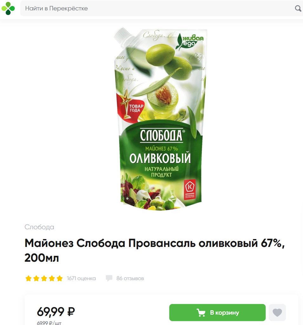The image size is (303, 325).
Task: Click the magnifier search icon
Action: click(x=298, y=8)
